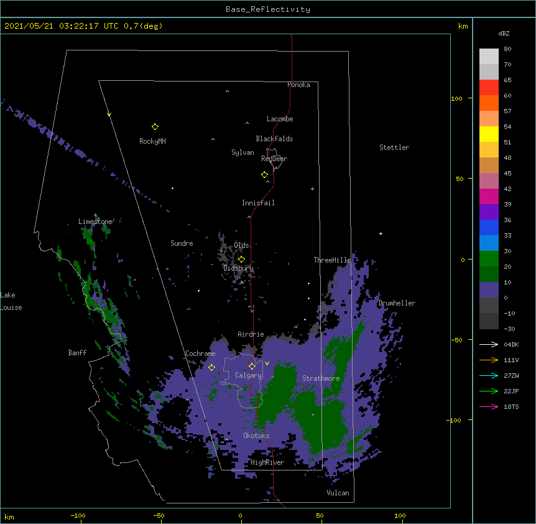The width and height of the screenshot is (536, 524).
Task: Select the purple 10 dBZ color swatch
Action: pos(489,290)
